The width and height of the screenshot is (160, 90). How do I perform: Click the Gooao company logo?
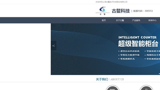tap(102, 11)
